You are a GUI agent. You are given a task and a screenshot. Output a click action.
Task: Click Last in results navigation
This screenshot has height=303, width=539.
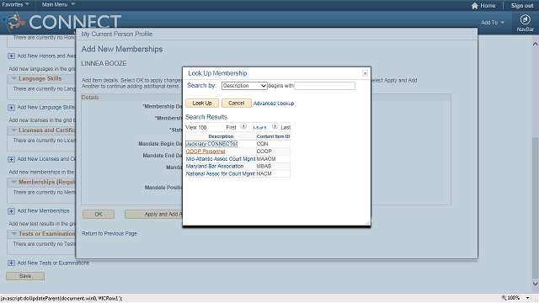click(286, 127)
